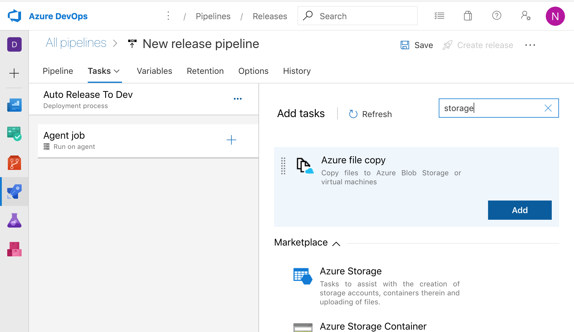This screenshot has width=574, height=332.
Task: Open the Releases breadcrumb link
Action: point(270,16)
